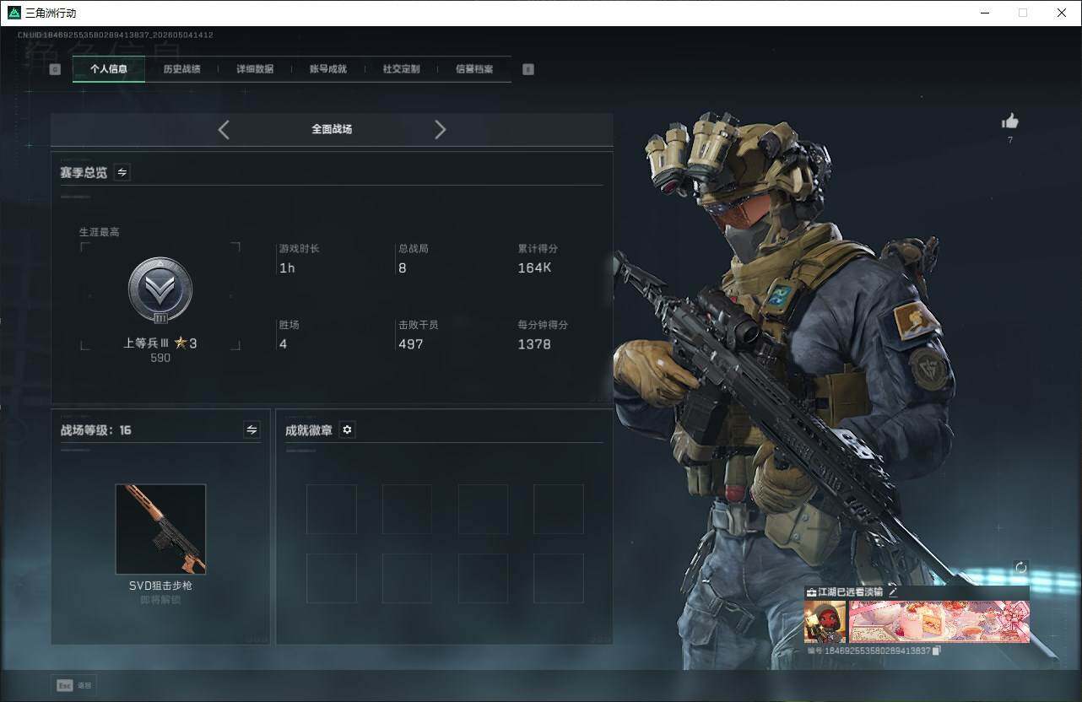Click the 全面战场 mode title

(332, 129)
